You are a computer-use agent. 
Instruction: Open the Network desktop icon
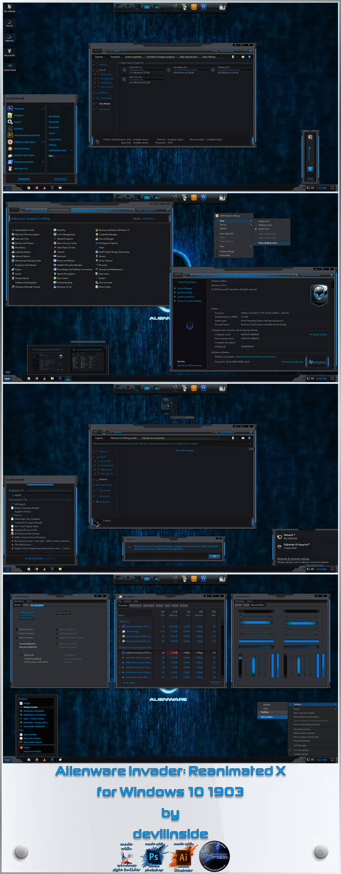pyautogui.click(x=9, y=36)
